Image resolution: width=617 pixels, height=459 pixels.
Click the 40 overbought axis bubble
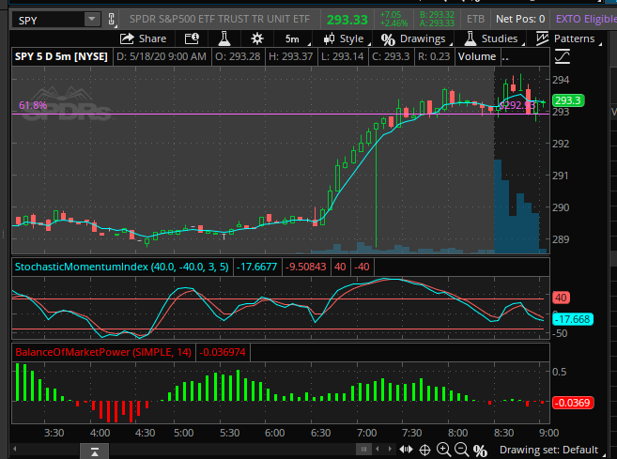pos(562,298)
